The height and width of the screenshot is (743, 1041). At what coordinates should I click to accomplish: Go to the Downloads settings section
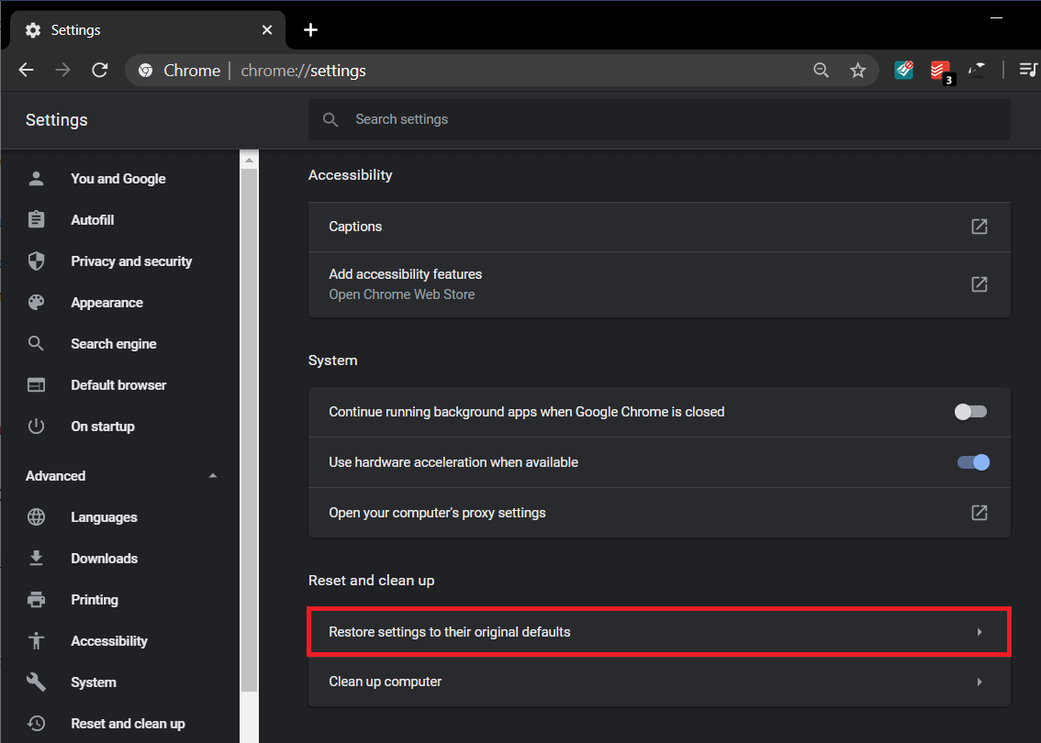[104, 559]
